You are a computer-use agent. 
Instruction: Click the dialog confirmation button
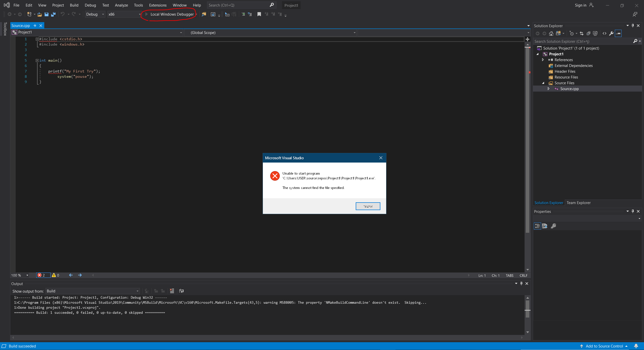pos(368,206)
